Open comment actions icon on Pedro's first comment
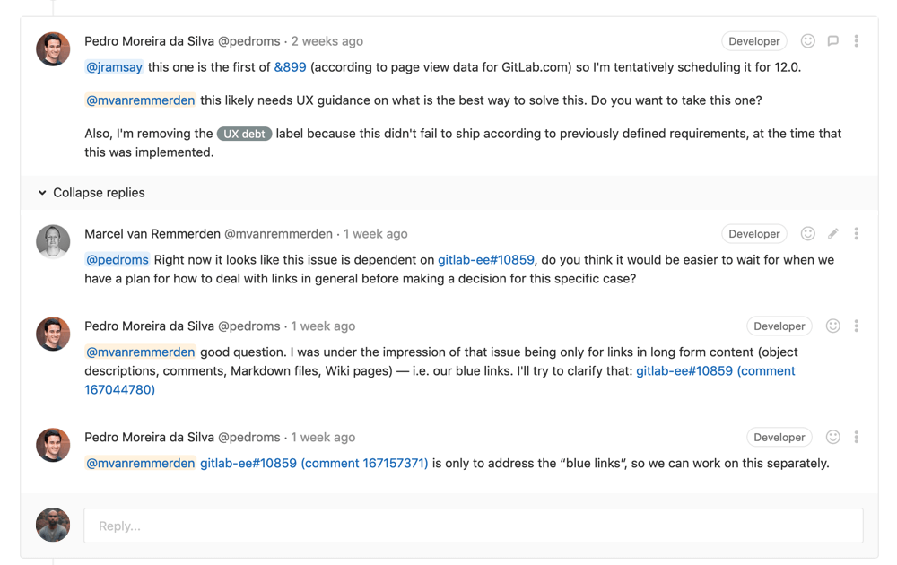Screen dimensions: 897x565 (x=832, y=40)
